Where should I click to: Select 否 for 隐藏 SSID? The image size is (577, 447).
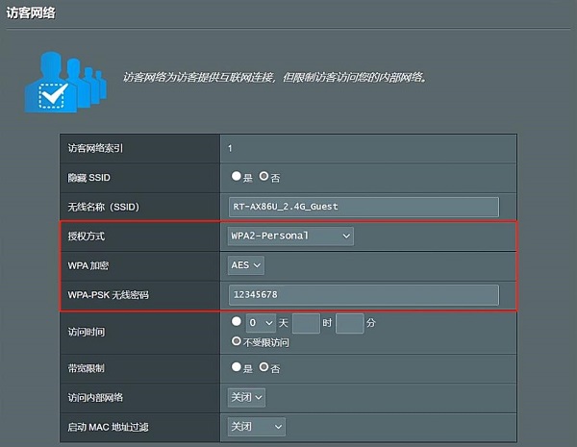point(264,177)
